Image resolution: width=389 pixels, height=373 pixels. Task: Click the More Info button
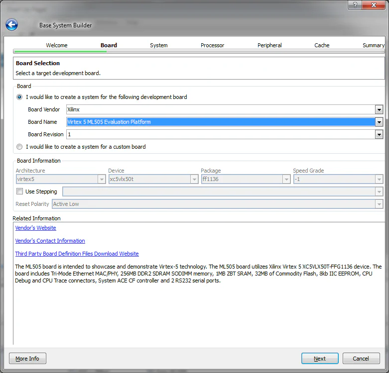pos(27,359)
